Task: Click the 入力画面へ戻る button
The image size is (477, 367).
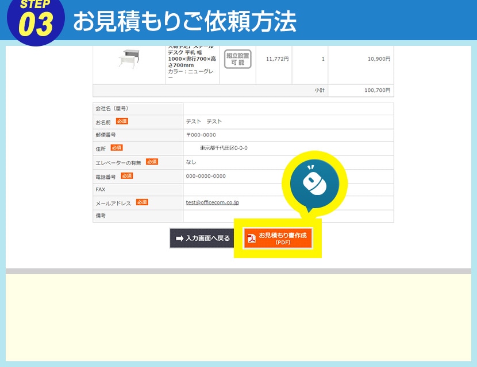Action: click(202, 239)
